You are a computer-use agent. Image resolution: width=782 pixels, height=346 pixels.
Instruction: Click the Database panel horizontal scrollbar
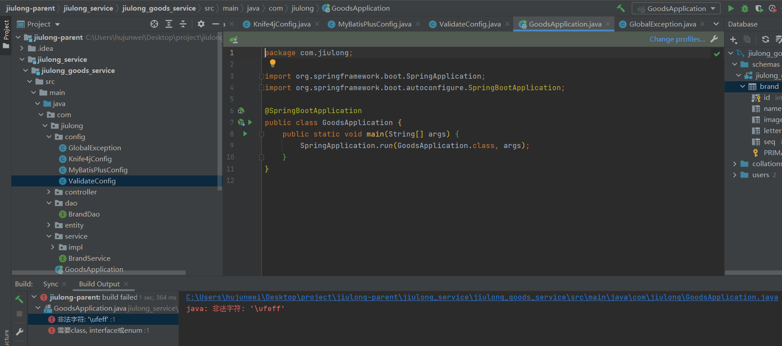tap(753, 273)
